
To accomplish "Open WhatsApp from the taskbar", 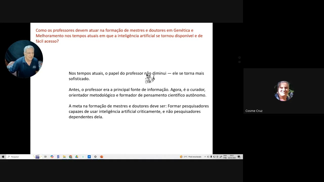I will 83,157.
